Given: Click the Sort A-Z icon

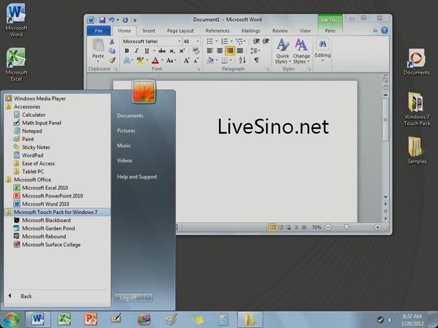Looking at the screenshot, I should tap(242, 60).
